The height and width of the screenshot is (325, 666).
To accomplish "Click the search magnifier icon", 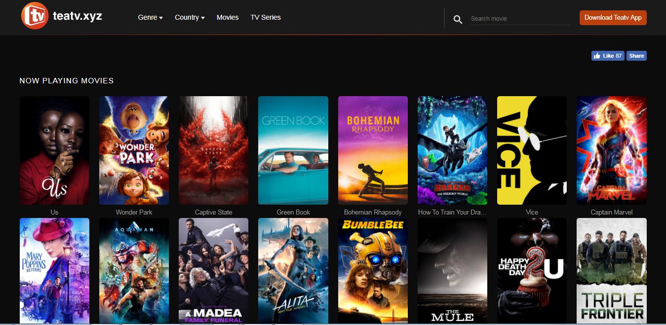I will tap(458, 19).
